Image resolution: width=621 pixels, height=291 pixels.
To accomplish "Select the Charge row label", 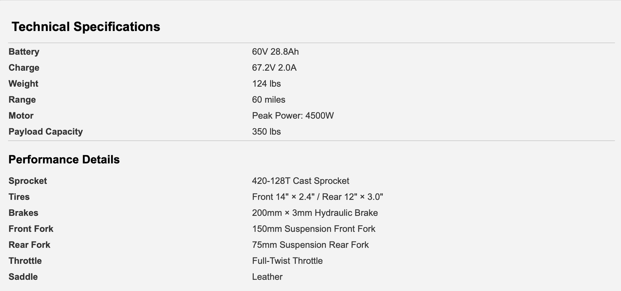I will (24, 67).
